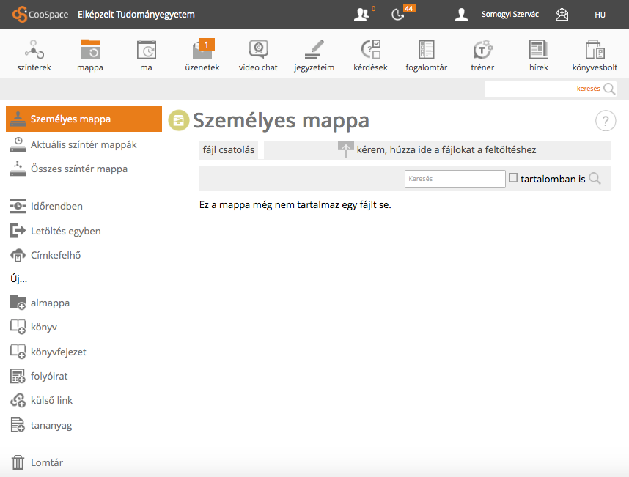Click Elképzelt Tudományegyetem title
Image resolution: width=629 pixels, height=477 pixels.
tap(136, 15)
